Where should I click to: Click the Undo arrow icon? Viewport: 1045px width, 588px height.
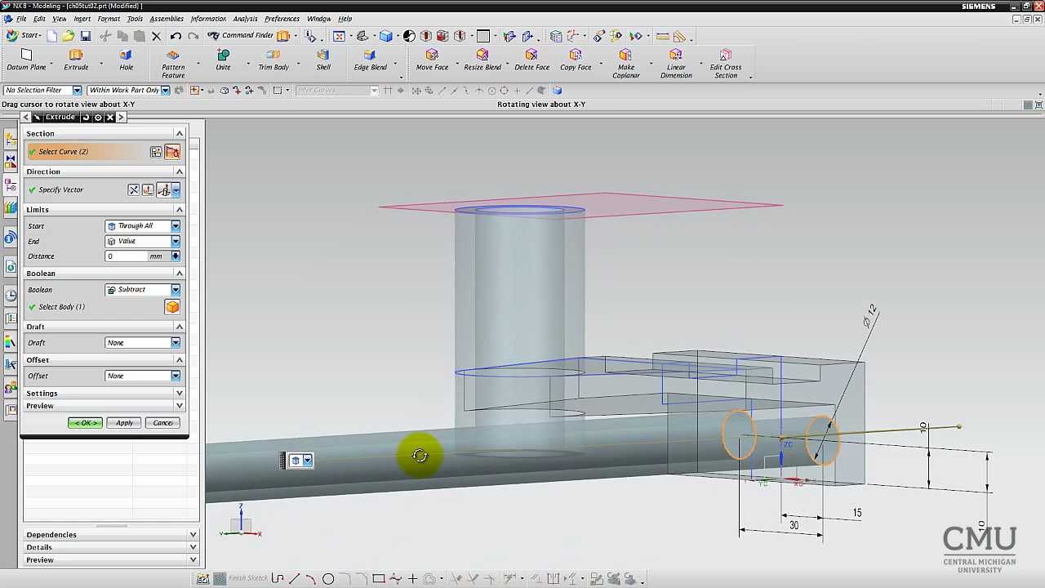point(176,36)
